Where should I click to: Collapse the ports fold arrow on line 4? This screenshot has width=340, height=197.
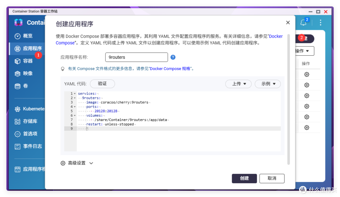point(75,107)
